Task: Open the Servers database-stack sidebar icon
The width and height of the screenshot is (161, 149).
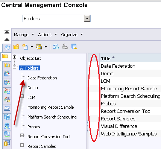Action: (7, 117)
